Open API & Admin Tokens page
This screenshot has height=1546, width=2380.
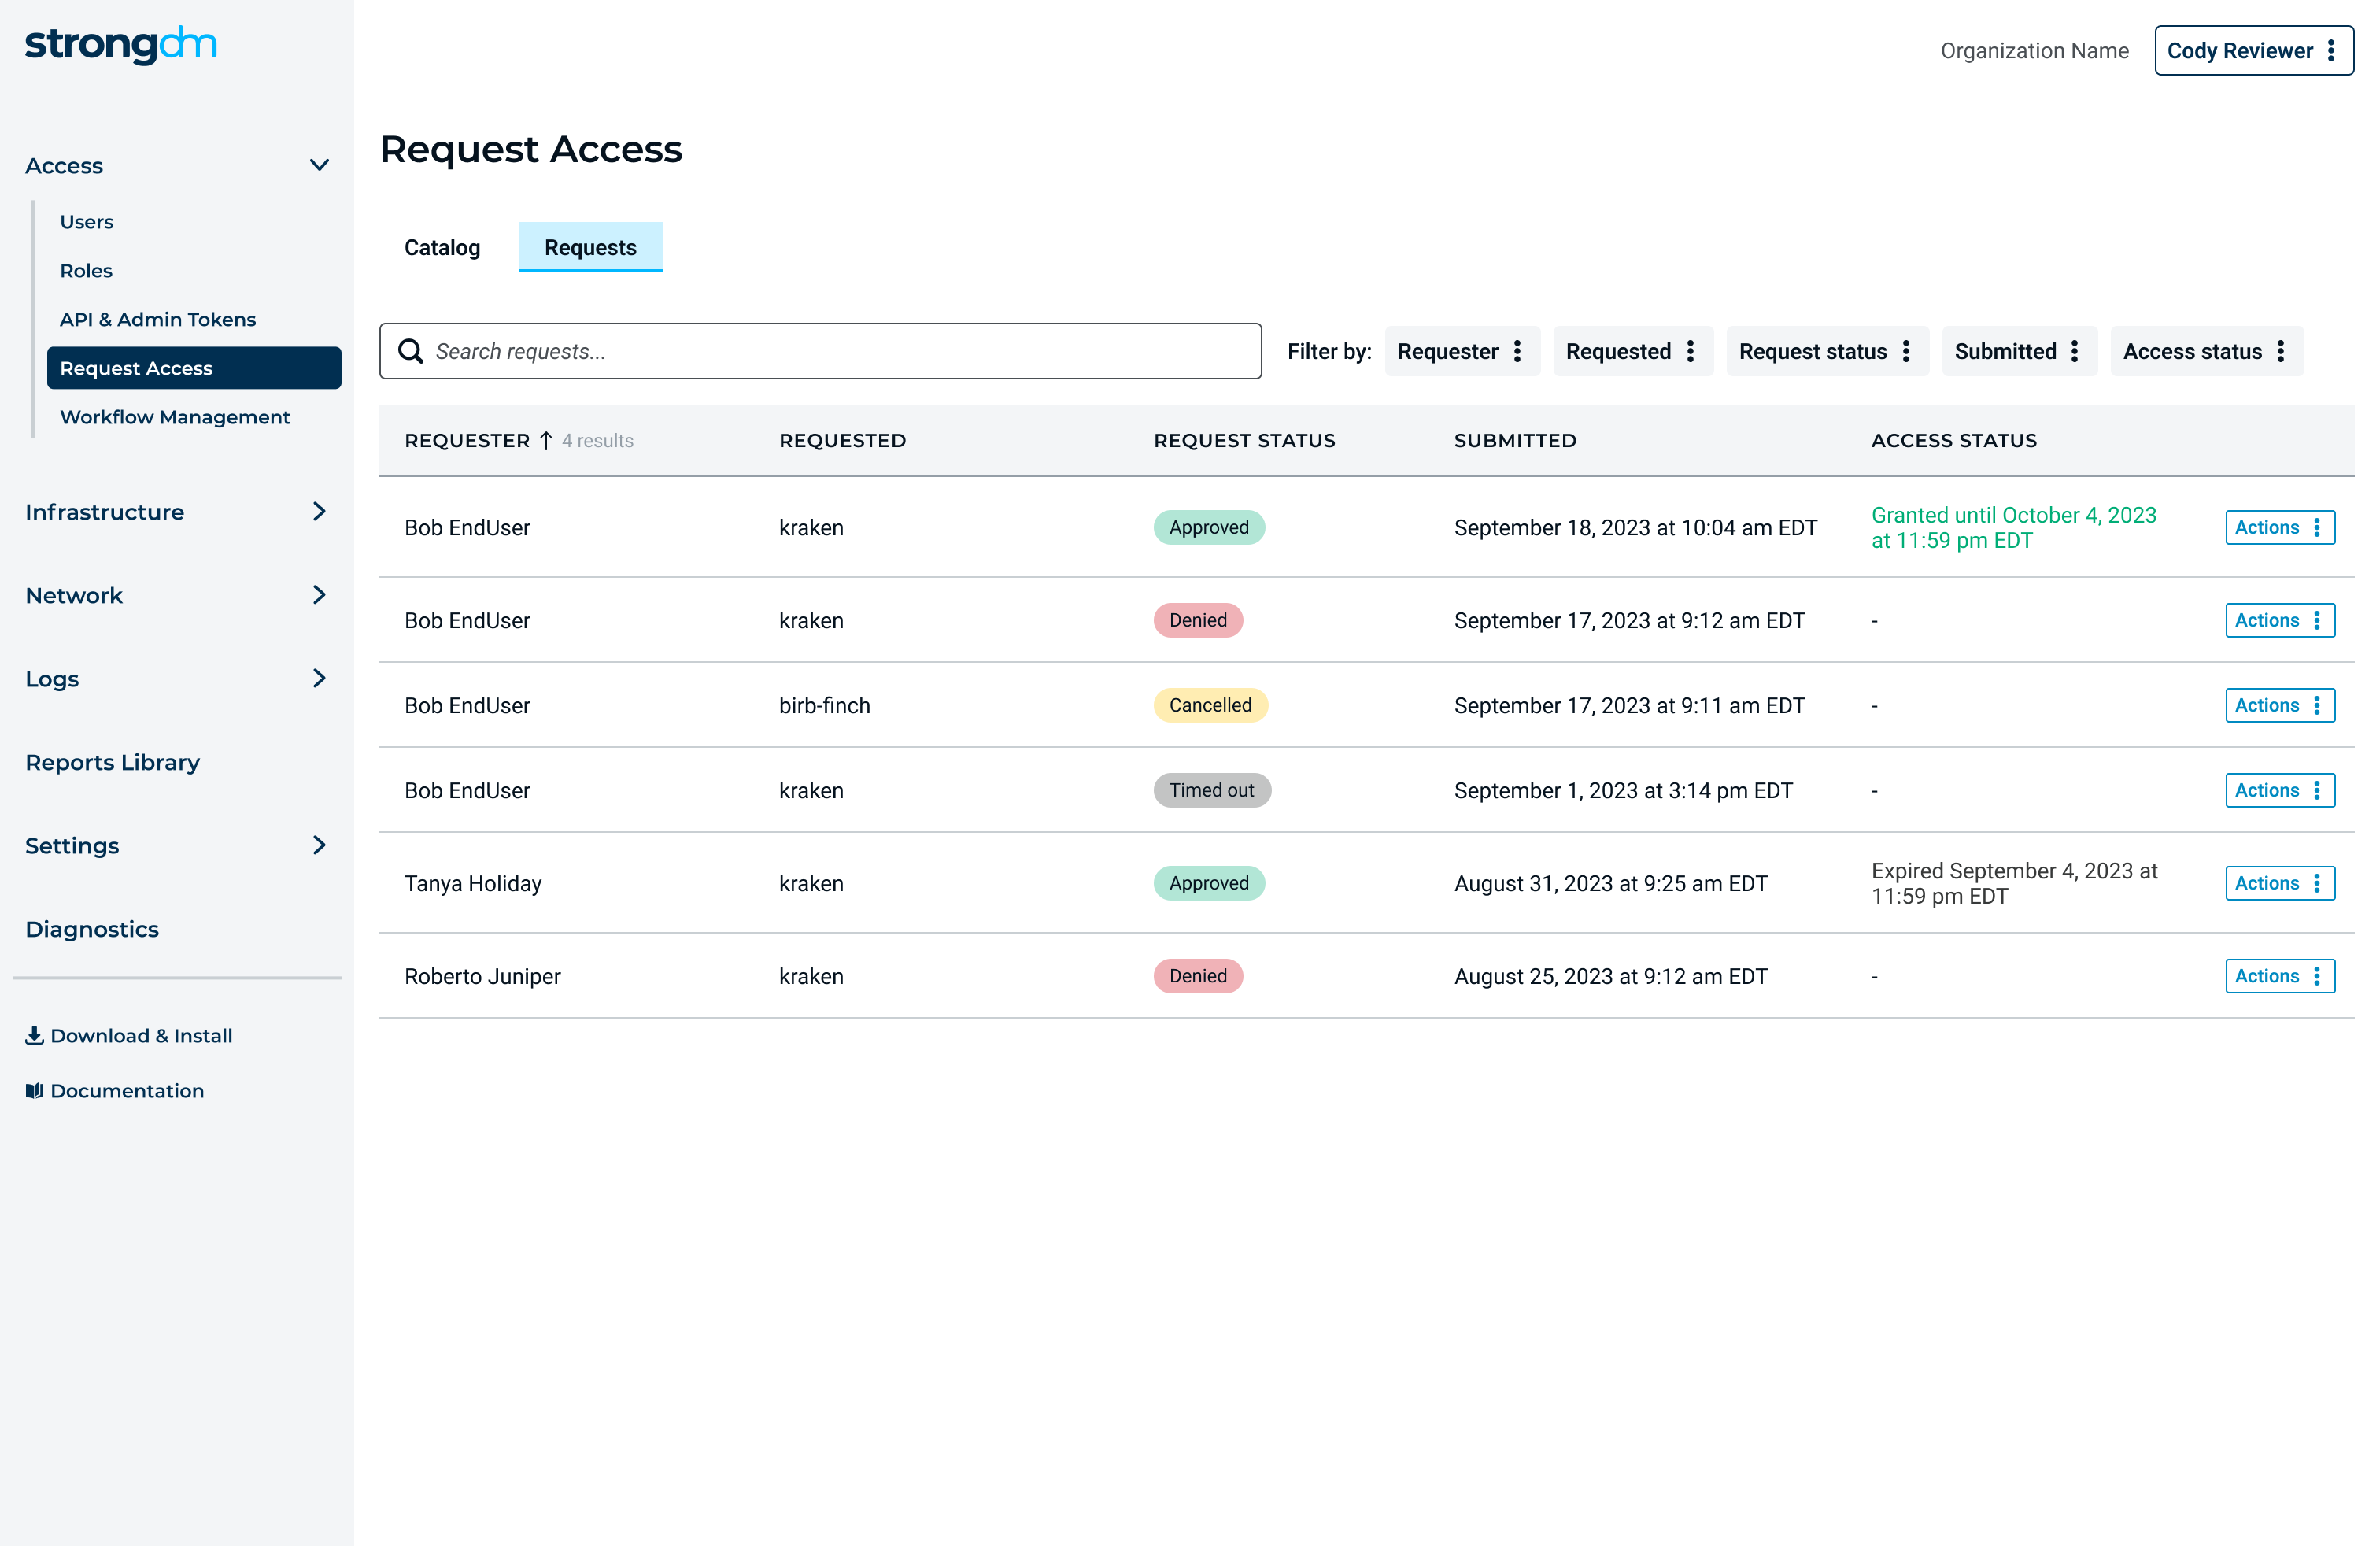click(158, 319)
